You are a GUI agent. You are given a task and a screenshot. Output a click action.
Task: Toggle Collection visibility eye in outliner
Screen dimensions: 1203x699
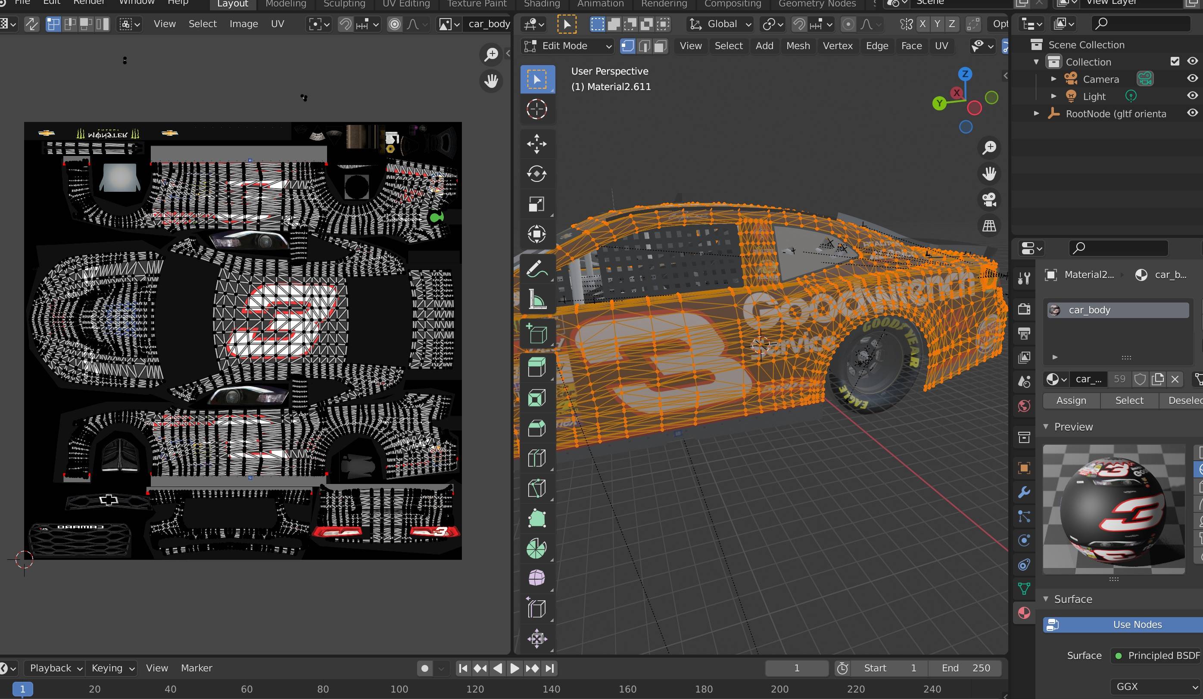click(x=1192, y=61)
